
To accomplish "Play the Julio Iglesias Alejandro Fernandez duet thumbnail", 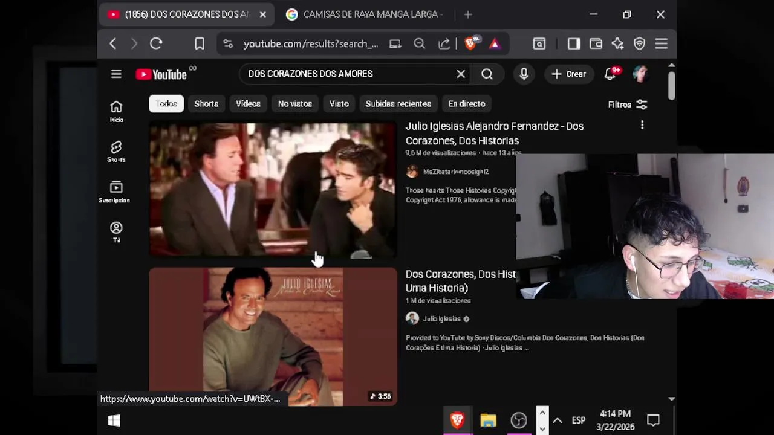I will 273,190.
